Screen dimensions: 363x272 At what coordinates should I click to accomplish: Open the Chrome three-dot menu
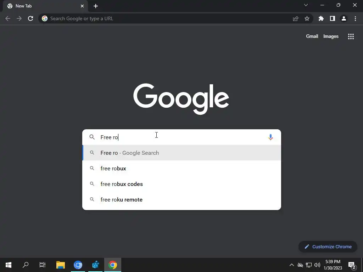pyautogui.click(x=355, y=18)
